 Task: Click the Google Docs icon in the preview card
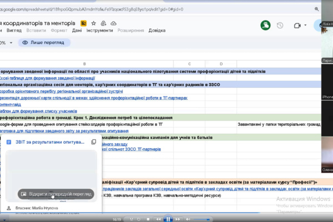pyautogui.click(x=9, y=142)
